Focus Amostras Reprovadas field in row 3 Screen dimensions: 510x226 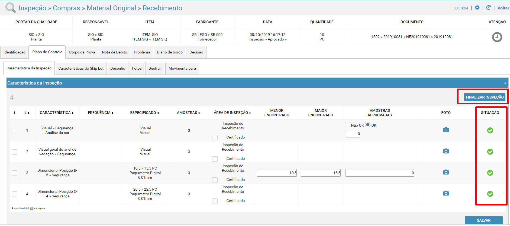click(x=380, y=173)
